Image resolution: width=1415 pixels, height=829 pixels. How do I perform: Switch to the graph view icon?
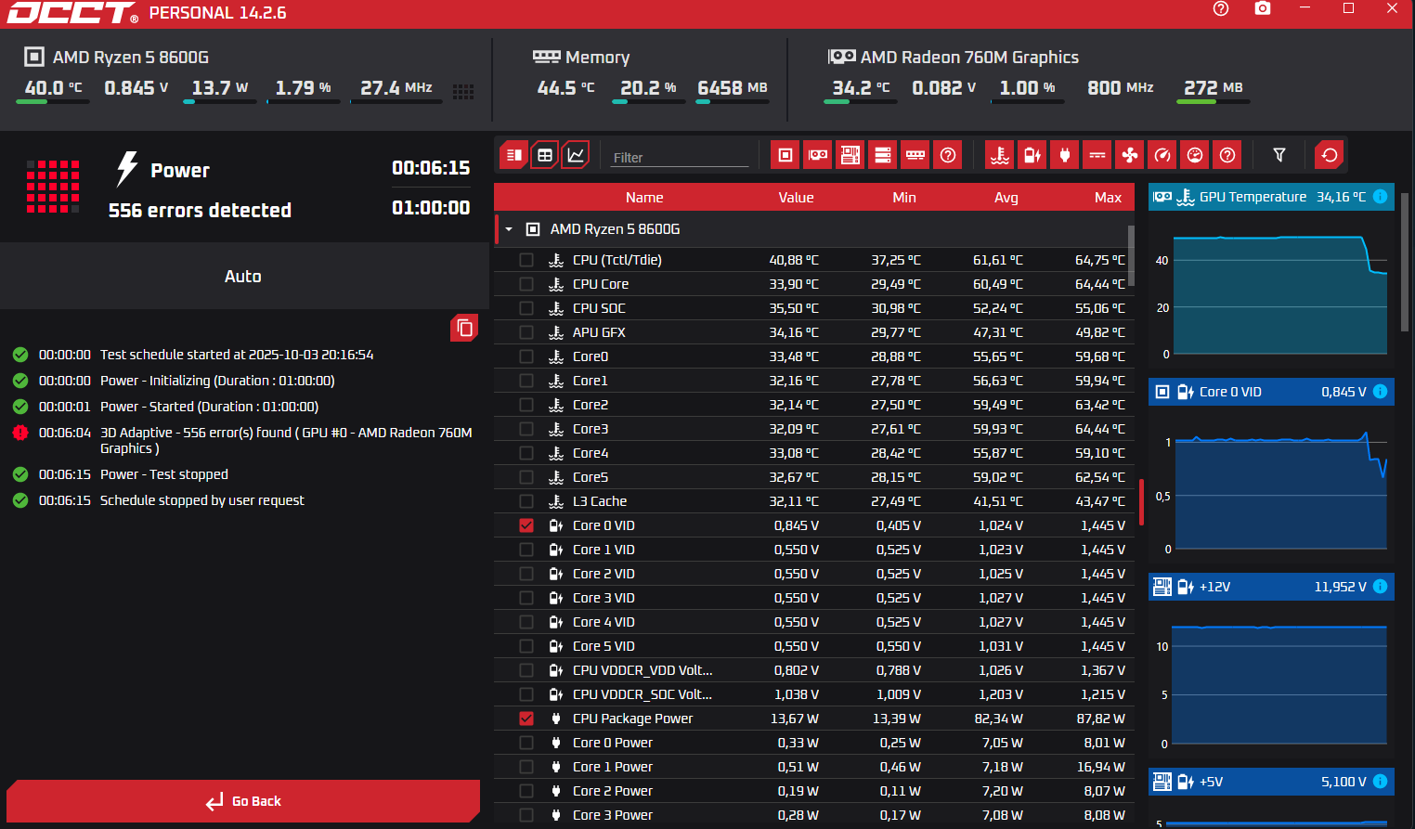(576, 155)
